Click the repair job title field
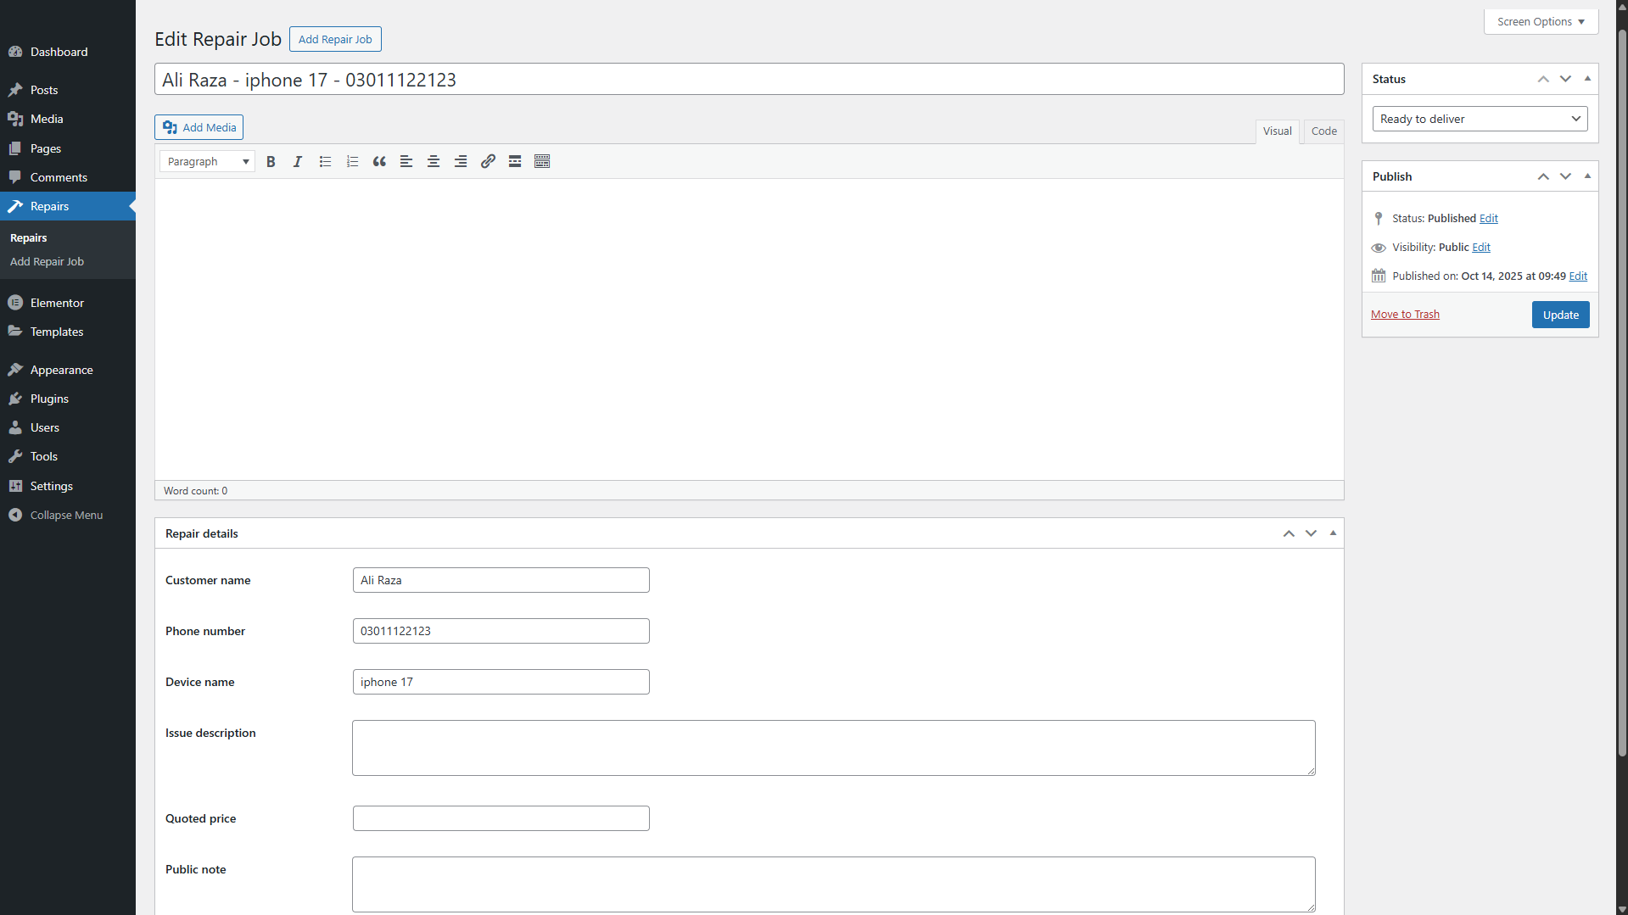 click(749, 79)
